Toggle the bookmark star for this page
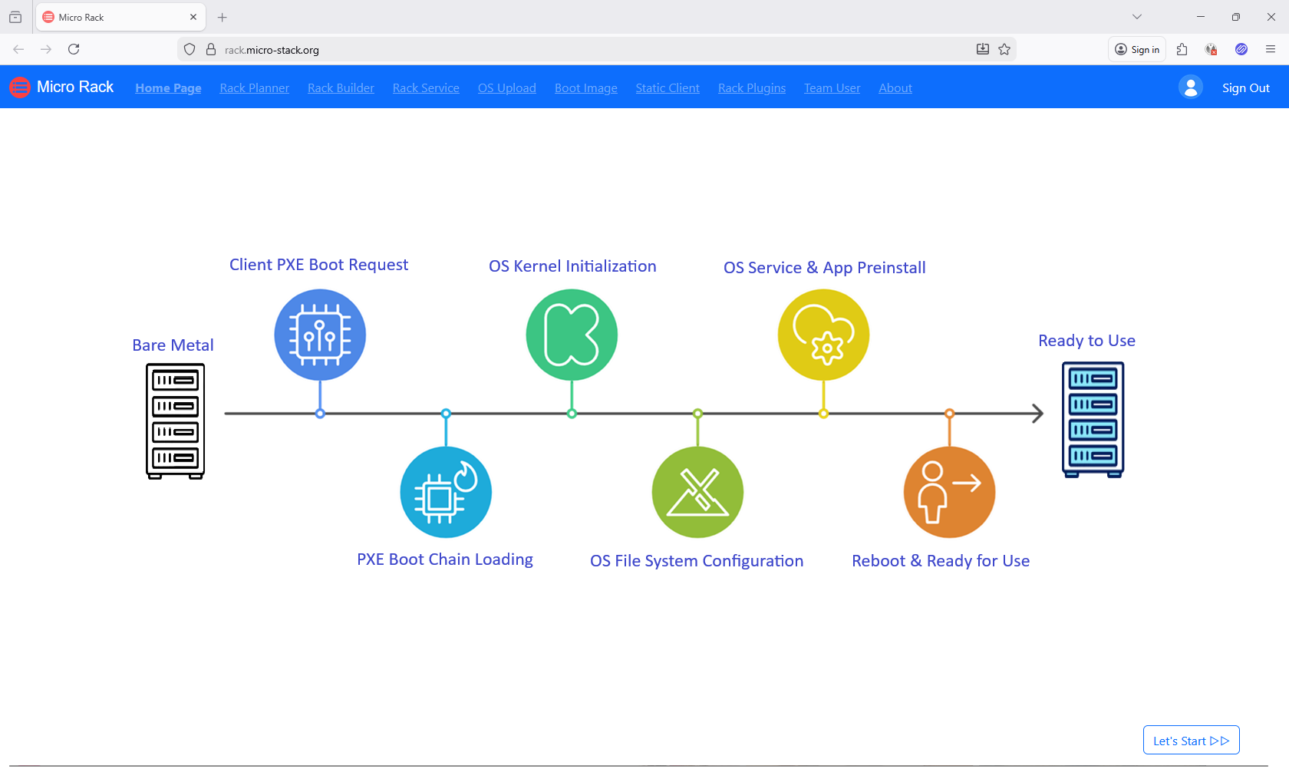The image size is (1289, 769). pos(1005,49)
